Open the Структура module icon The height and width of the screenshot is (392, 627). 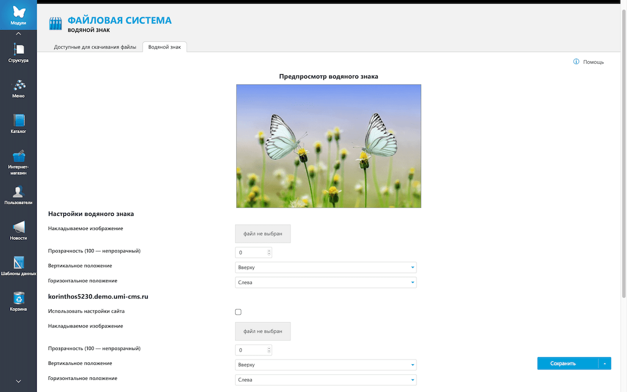[18, 50]
